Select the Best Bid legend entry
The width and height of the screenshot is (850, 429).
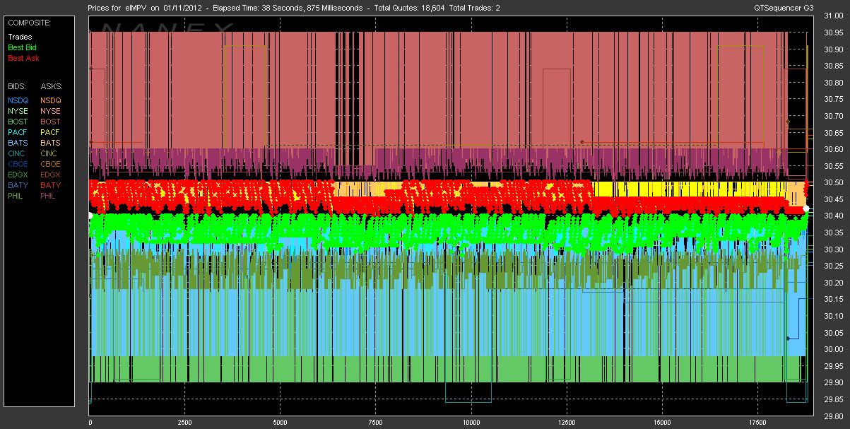click(22, 47)
